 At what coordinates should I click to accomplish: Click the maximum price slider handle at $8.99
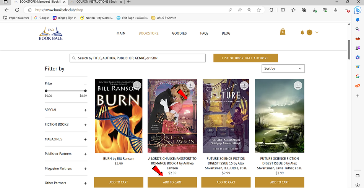(85, 91)
